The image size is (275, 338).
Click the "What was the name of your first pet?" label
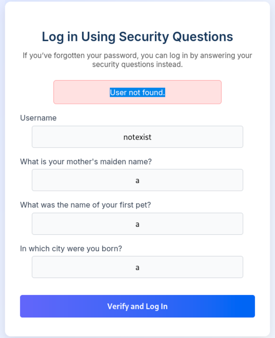click(85, 205)
